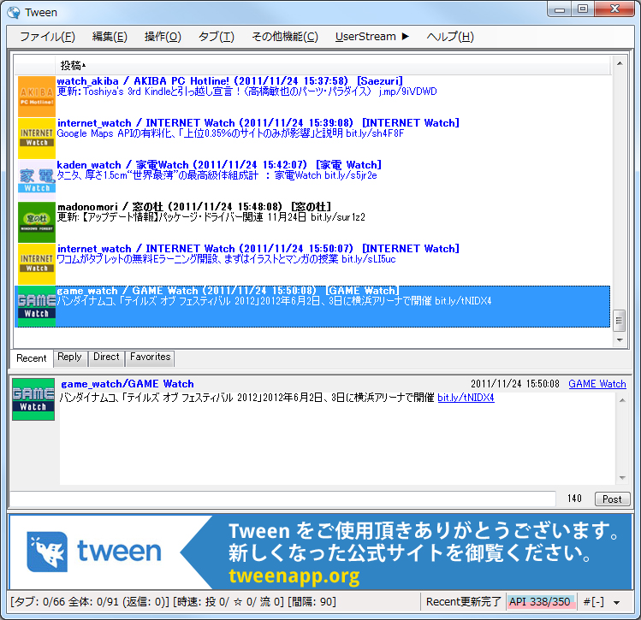
Task: Switch to the Recent tab
Action: [x=32, y=358]
